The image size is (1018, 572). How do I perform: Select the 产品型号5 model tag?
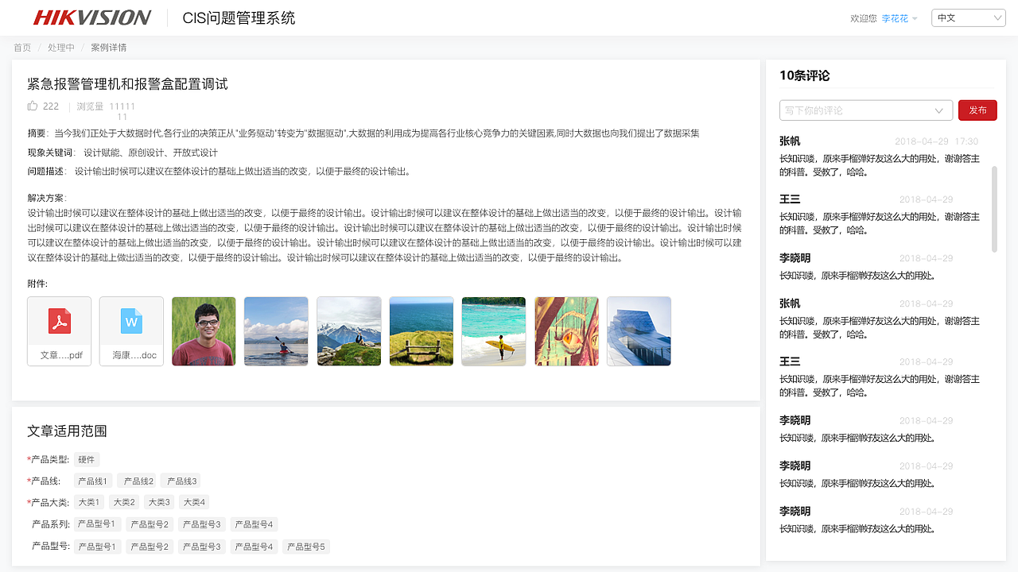tap(305, 546)
